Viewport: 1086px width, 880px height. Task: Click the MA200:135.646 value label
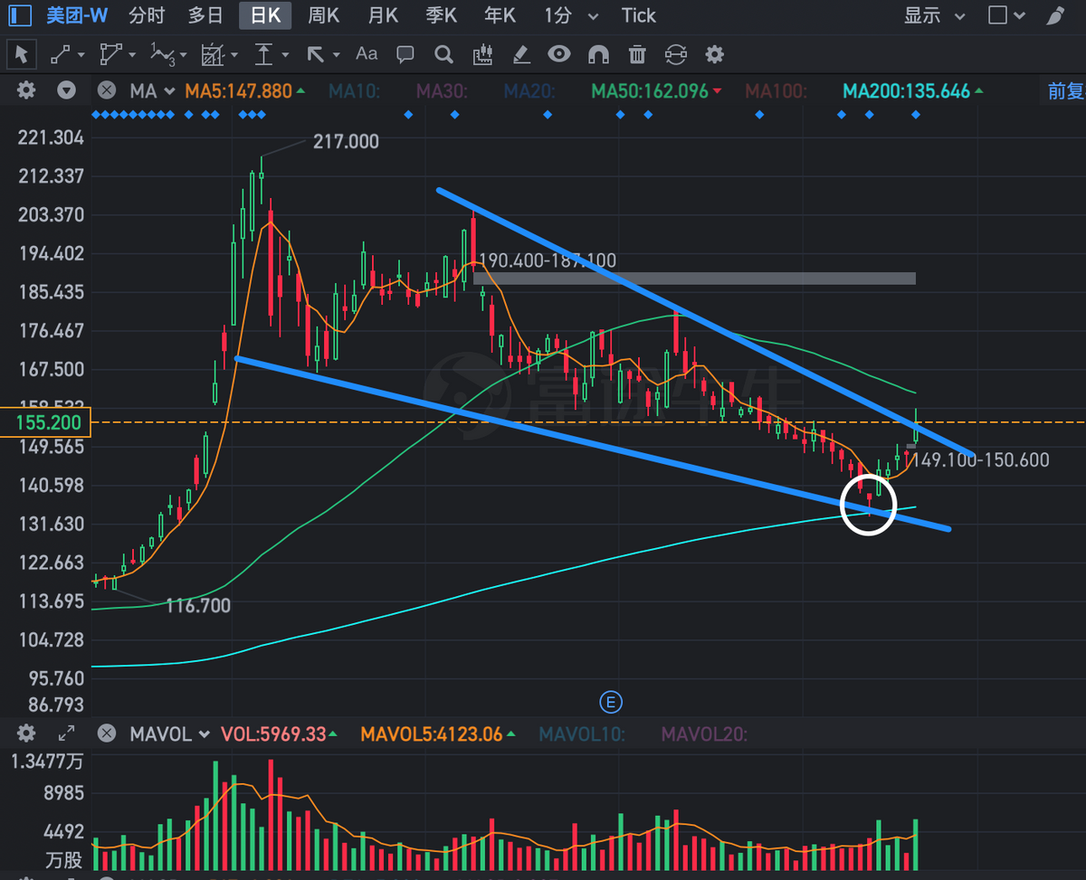907,91
